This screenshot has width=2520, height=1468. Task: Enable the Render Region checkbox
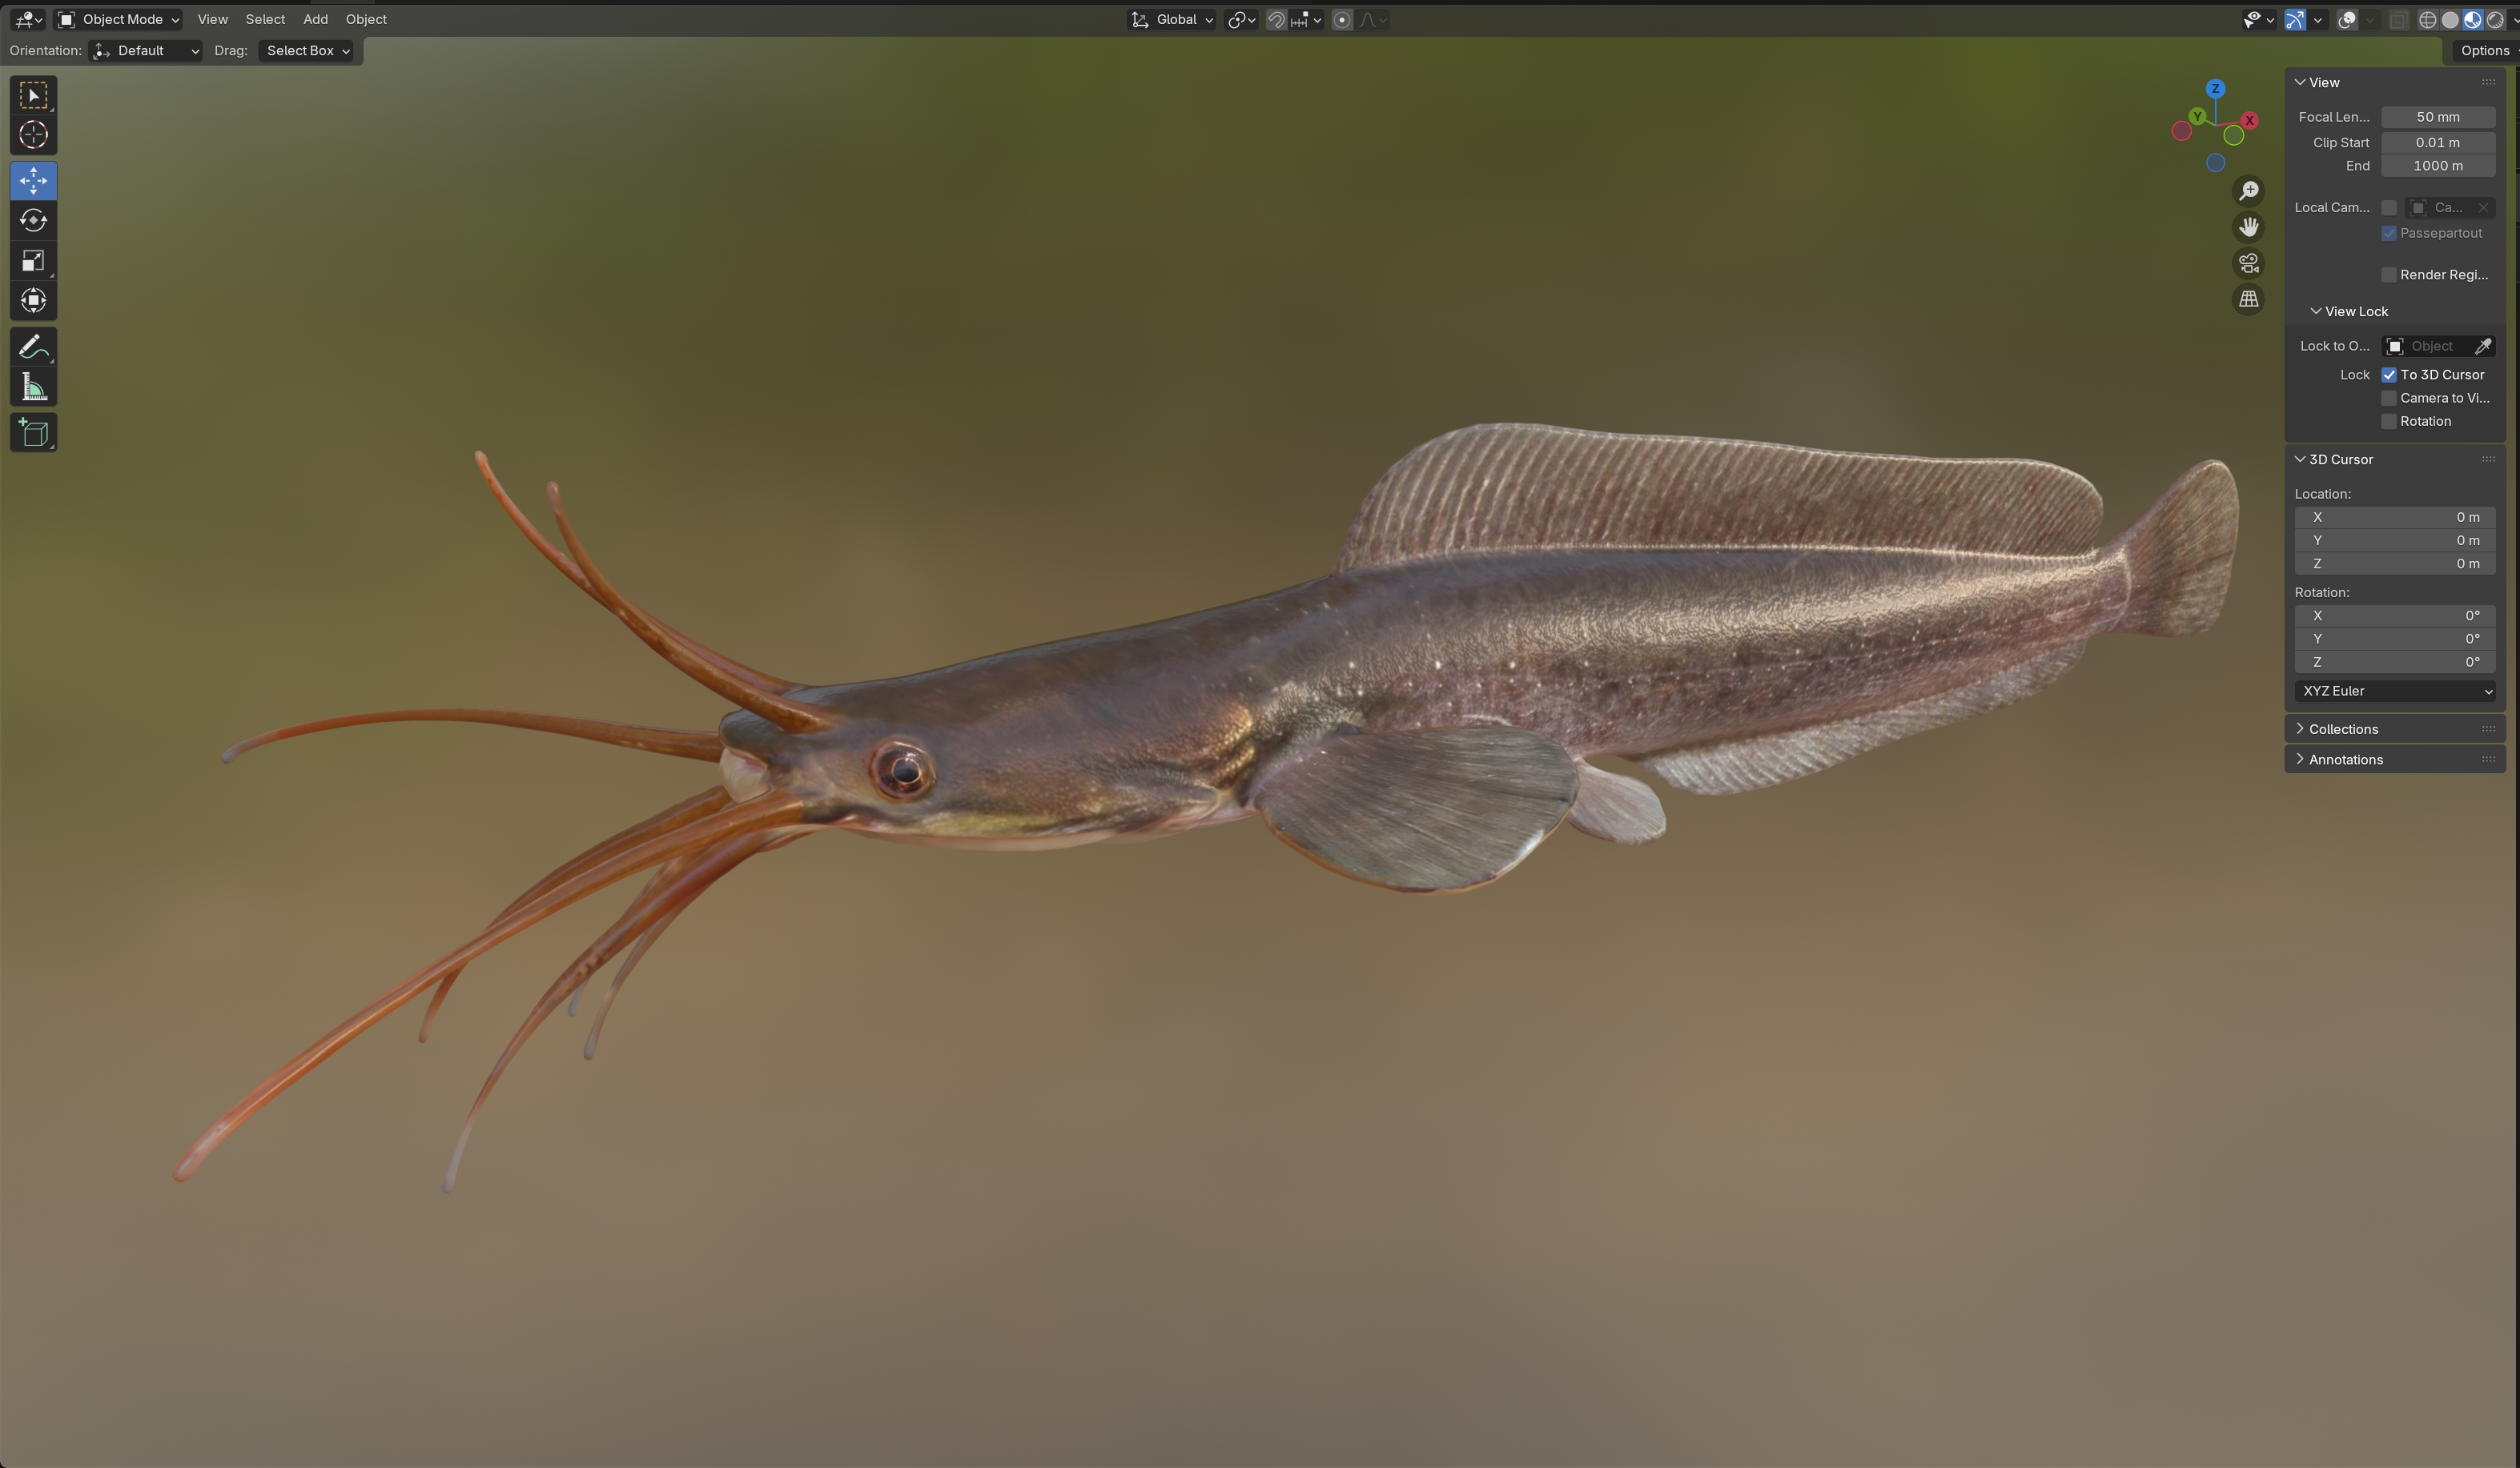(2389, 275)
